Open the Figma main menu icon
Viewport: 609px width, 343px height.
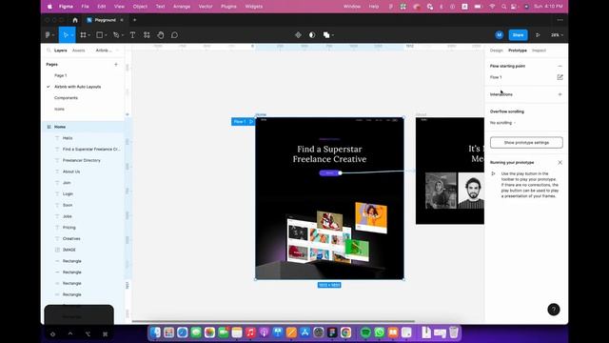coord(48,35)
